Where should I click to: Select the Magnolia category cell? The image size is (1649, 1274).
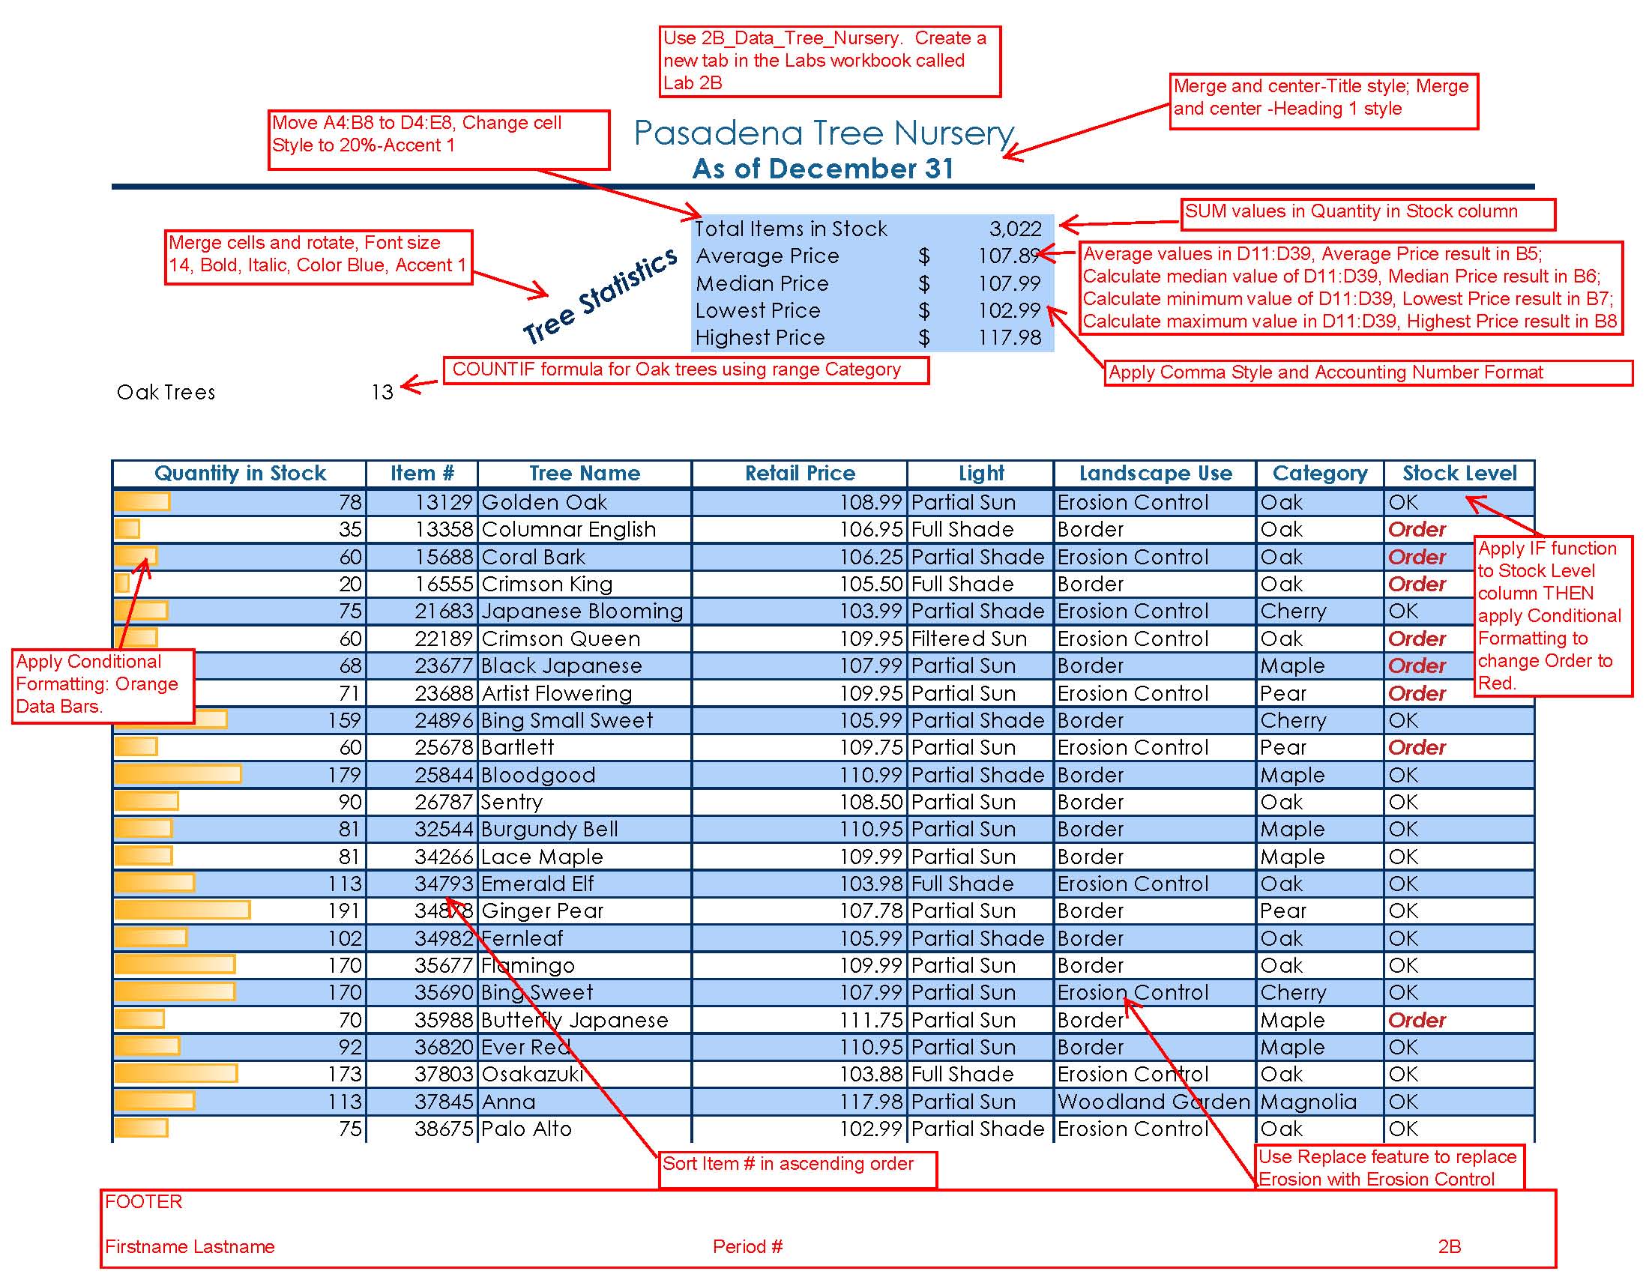coord(1320,1102)
